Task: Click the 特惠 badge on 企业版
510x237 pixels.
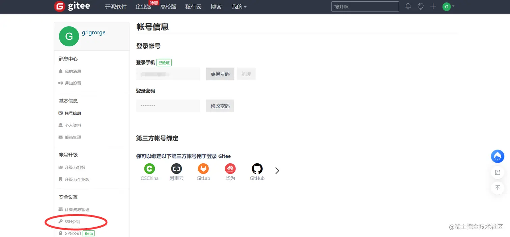Action: [154, 3]
